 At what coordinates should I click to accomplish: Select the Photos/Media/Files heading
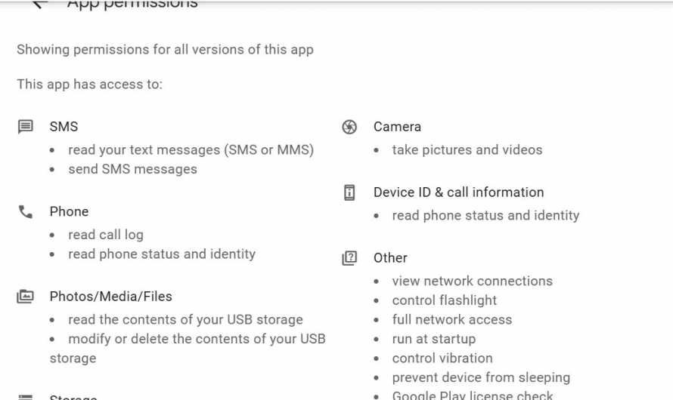[x=110, y=297]
